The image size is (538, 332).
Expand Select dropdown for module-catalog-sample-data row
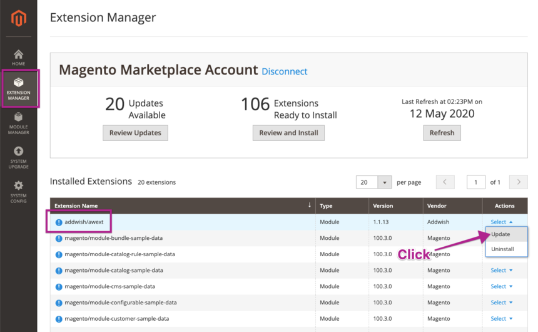point(501,271)
